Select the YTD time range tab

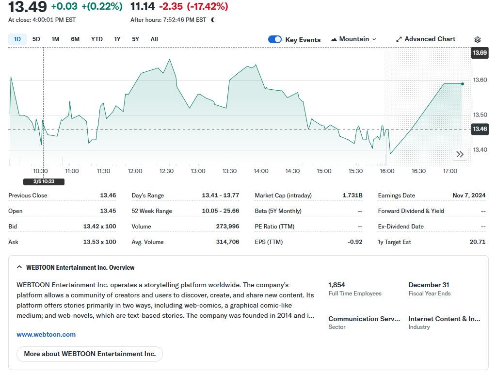97,39
